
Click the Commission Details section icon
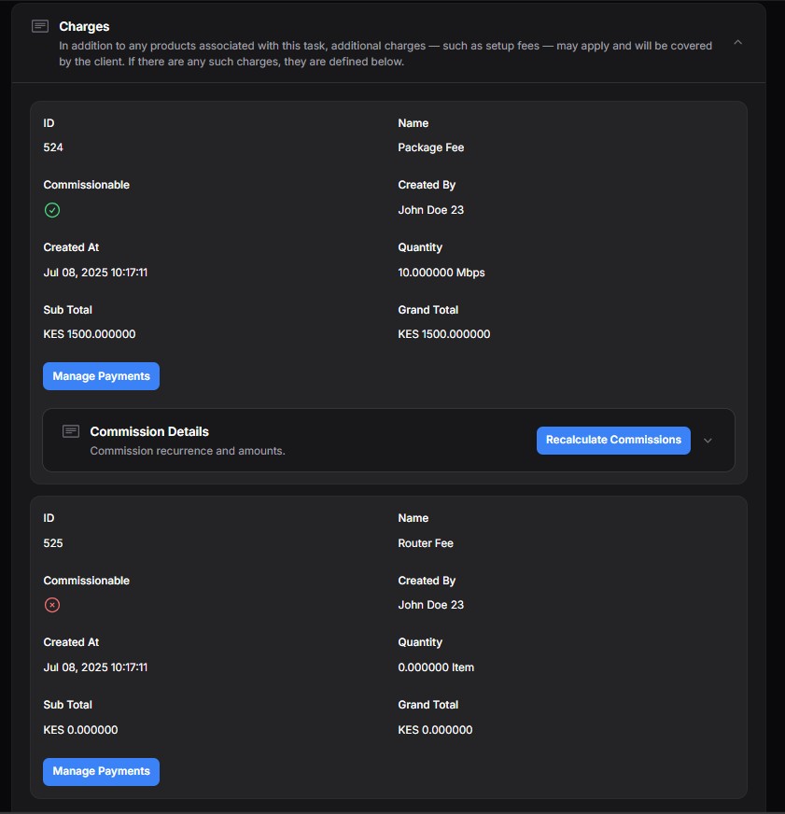(x=71, y=431)
